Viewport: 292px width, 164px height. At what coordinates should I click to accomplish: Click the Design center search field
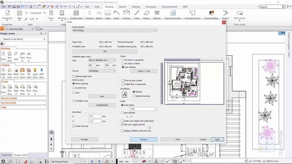(24, 39)
